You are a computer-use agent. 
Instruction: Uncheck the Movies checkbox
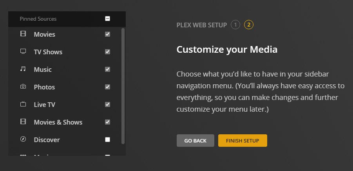click(x=108, y=34)
